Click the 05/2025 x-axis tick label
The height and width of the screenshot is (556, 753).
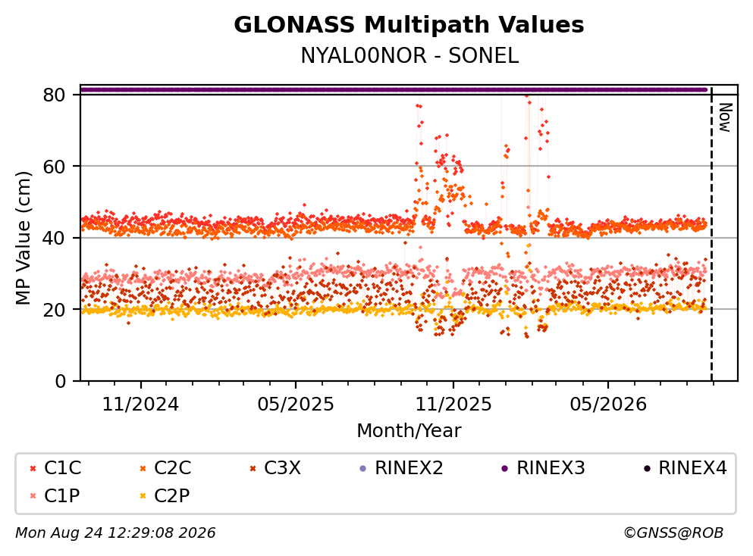295,405
